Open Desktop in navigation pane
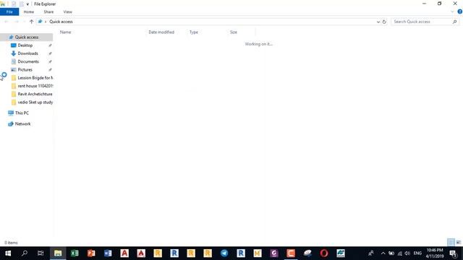This screenshot has height=260, width=463. 25,45
